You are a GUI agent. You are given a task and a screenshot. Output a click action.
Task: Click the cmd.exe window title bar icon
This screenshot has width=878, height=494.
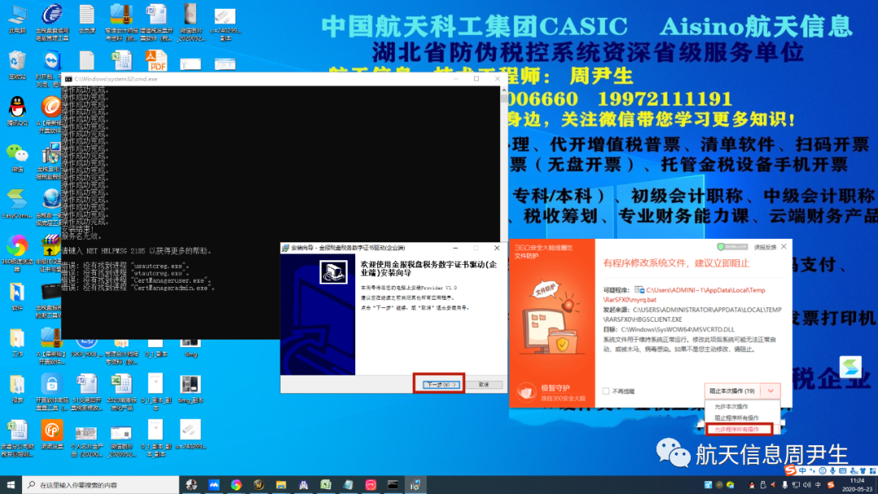(x=67, y=79)
